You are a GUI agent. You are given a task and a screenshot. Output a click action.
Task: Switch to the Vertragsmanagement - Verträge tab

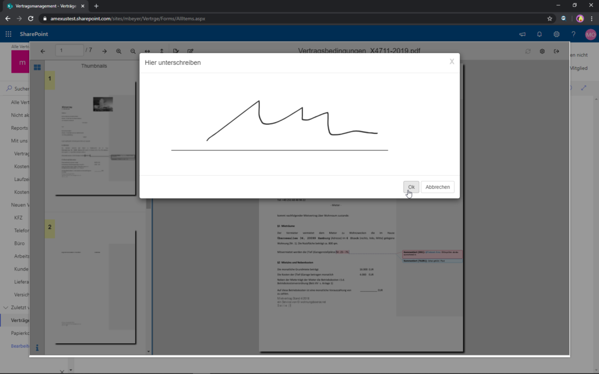click(x=45, y=7)
